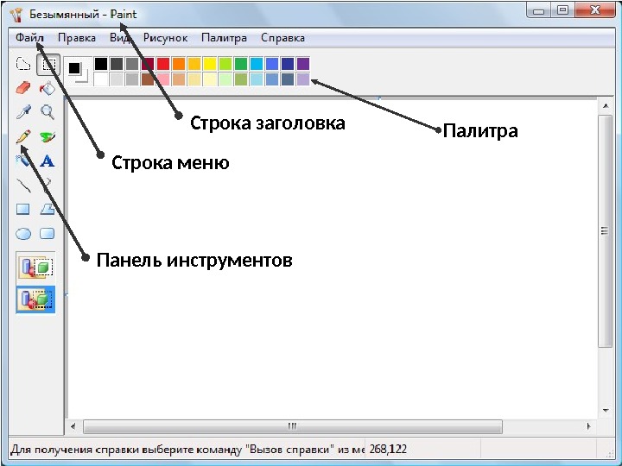Pick the dark red palette color

[148, 64]
